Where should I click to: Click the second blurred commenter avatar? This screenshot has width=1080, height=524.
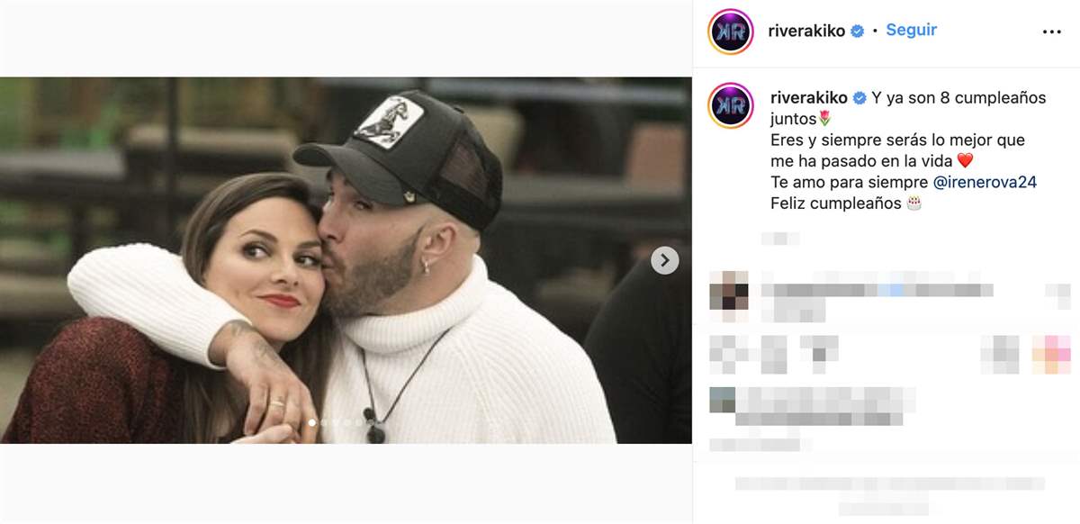click(x=722, y=399)
